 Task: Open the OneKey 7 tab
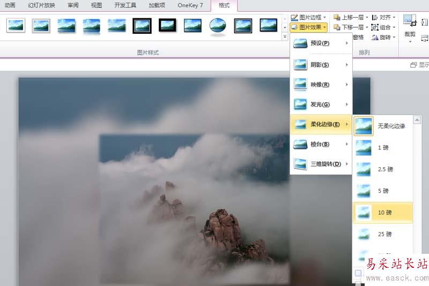[190, 5]
